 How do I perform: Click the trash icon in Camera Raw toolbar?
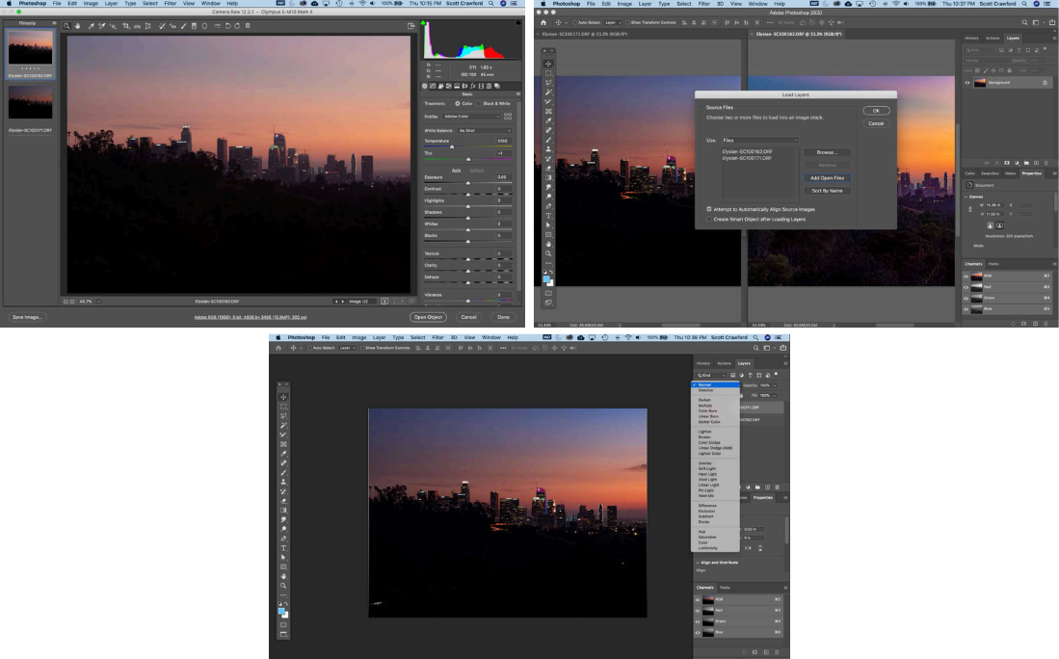pyautogui.click(x=247, y=25)
